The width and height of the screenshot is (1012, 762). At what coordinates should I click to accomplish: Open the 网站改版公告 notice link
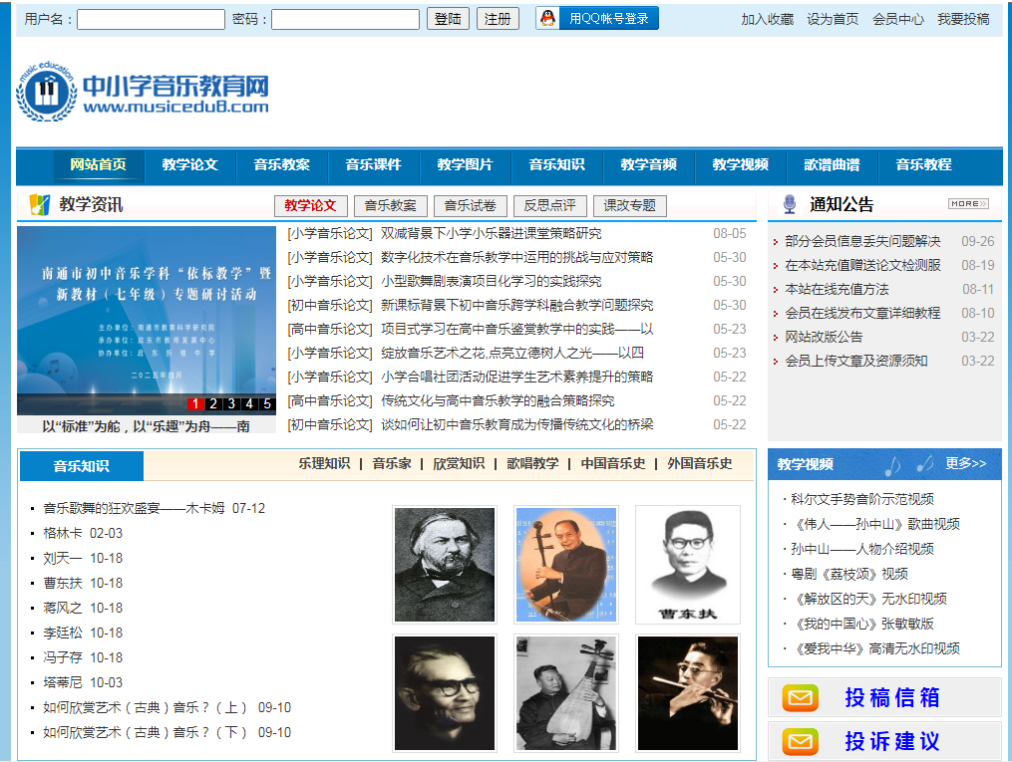tap(824, 337)
